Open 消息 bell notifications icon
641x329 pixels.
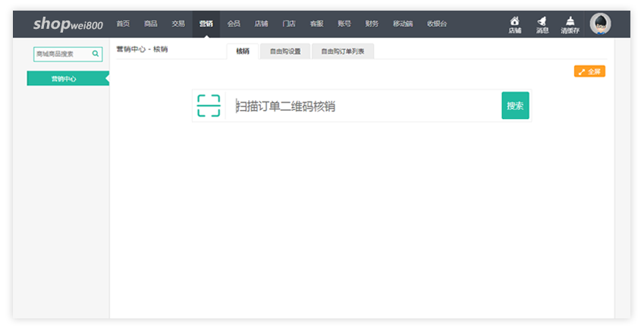click(x=542, y=24)
